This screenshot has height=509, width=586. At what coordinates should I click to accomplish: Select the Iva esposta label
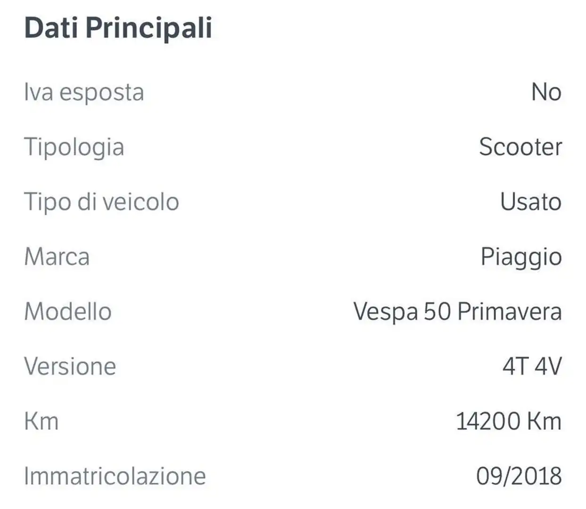click(84, 92)
